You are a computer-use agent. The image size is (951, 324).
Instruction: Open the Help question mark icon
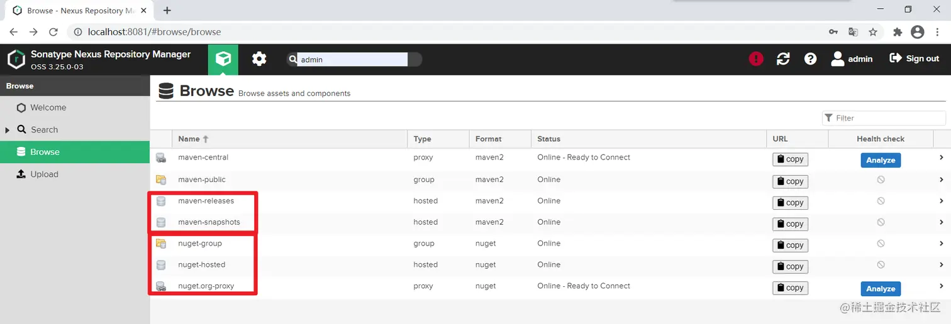(811, 58)
